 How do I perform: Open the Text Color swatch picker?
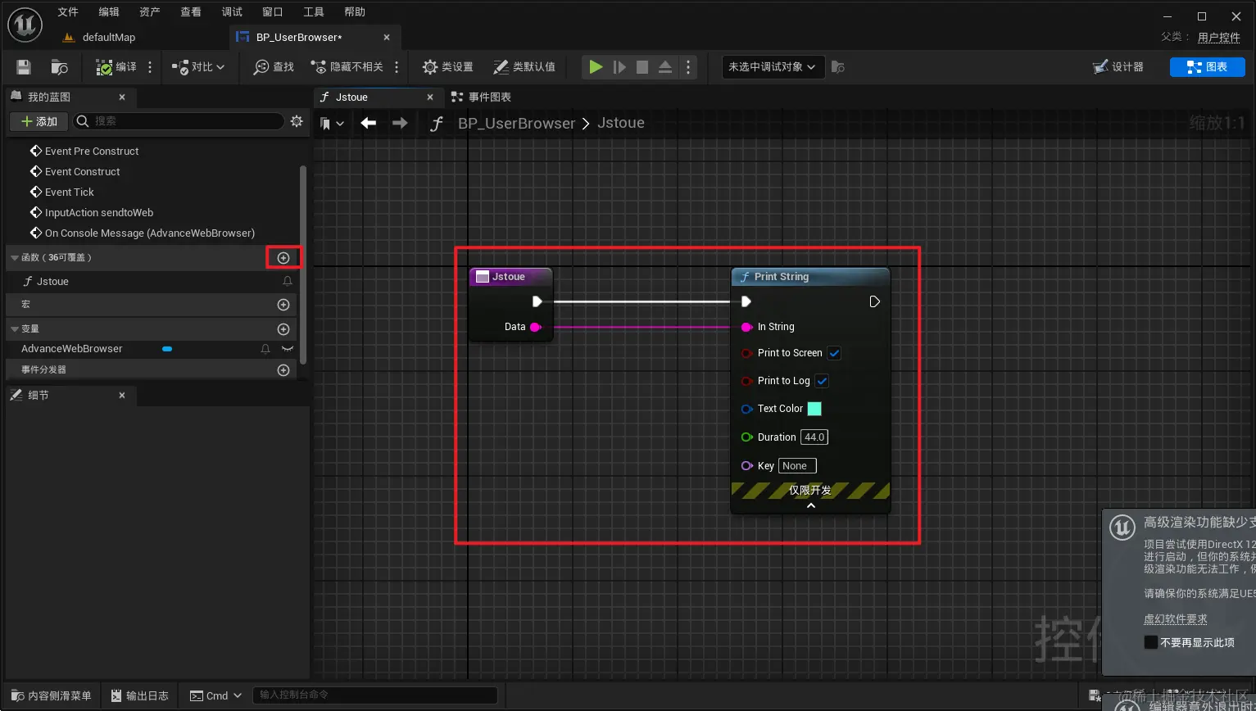tap(814, 408)
